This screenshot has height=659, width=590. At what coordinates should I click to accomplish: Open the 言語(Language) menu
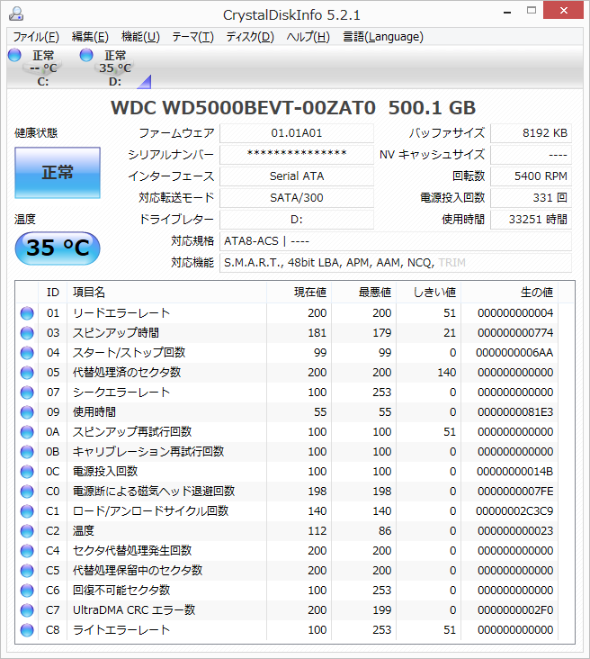[382, 37]
